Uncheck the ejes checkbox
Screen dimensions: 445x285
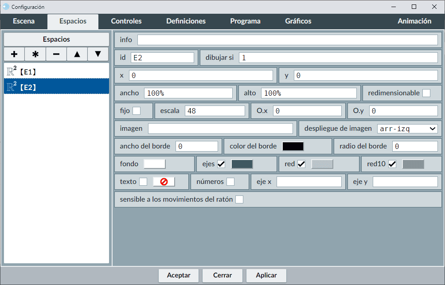tap(221, 164)
